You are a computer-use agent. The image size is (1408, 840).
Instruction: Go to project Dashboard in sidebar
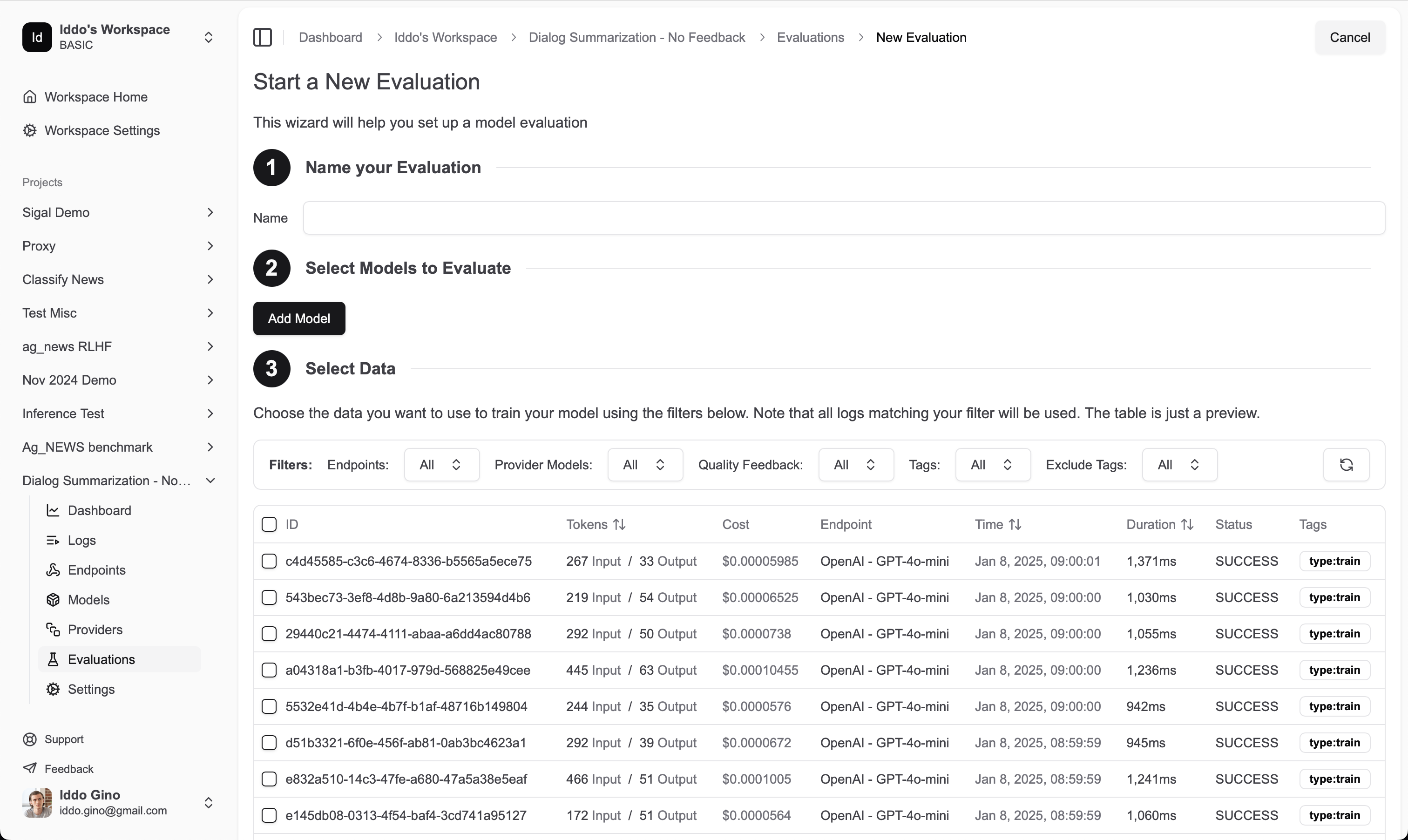99,511
